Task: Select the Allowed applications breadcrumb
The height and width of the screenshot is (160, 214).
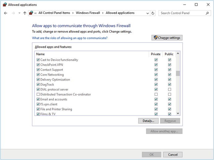Action: pyautogui.click(x=120, y=13)
